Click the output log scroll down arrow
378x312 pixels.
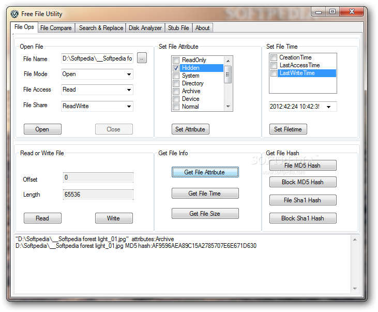pyautogui.click(x=355, y=288)
